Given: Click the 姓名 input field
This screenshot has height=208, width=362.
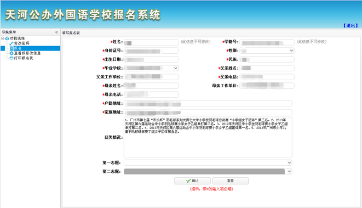Looking at the screenshot, I should (151, 42).
